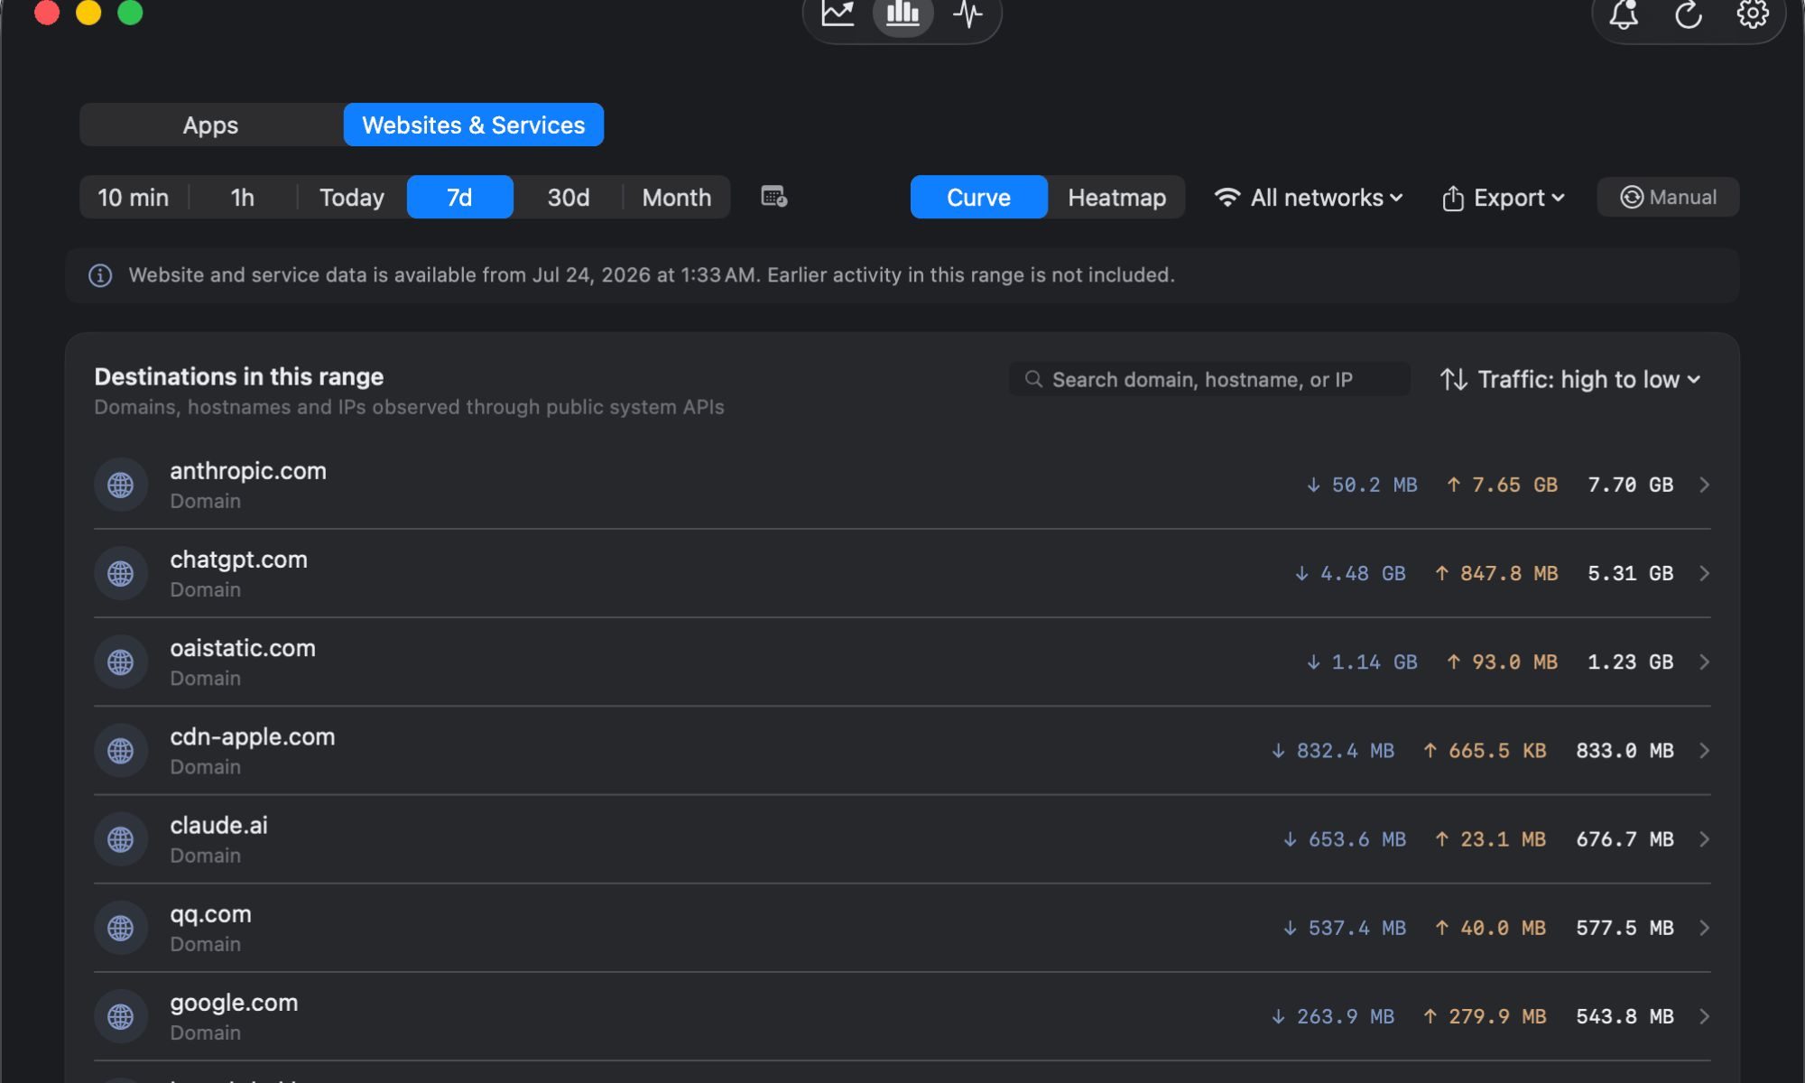Screen dimensions: 1805x1083
Task: Click the google.com domain name
Action: click(234, 1003)
